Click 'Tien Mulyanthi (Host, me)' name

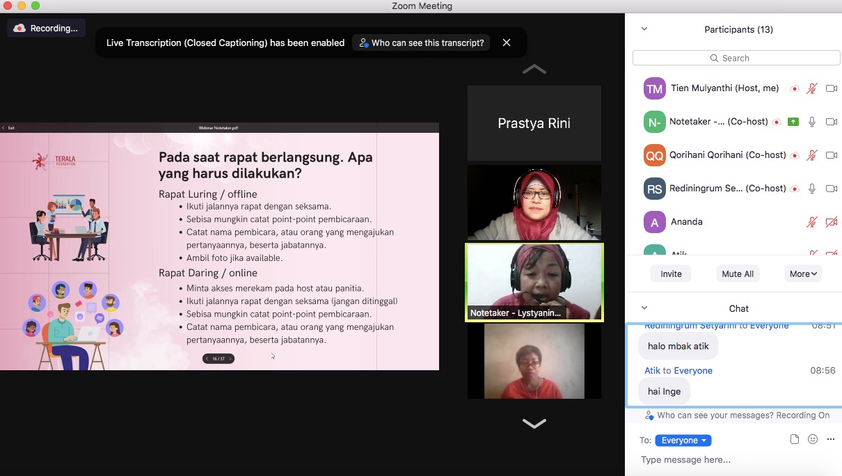725,88
